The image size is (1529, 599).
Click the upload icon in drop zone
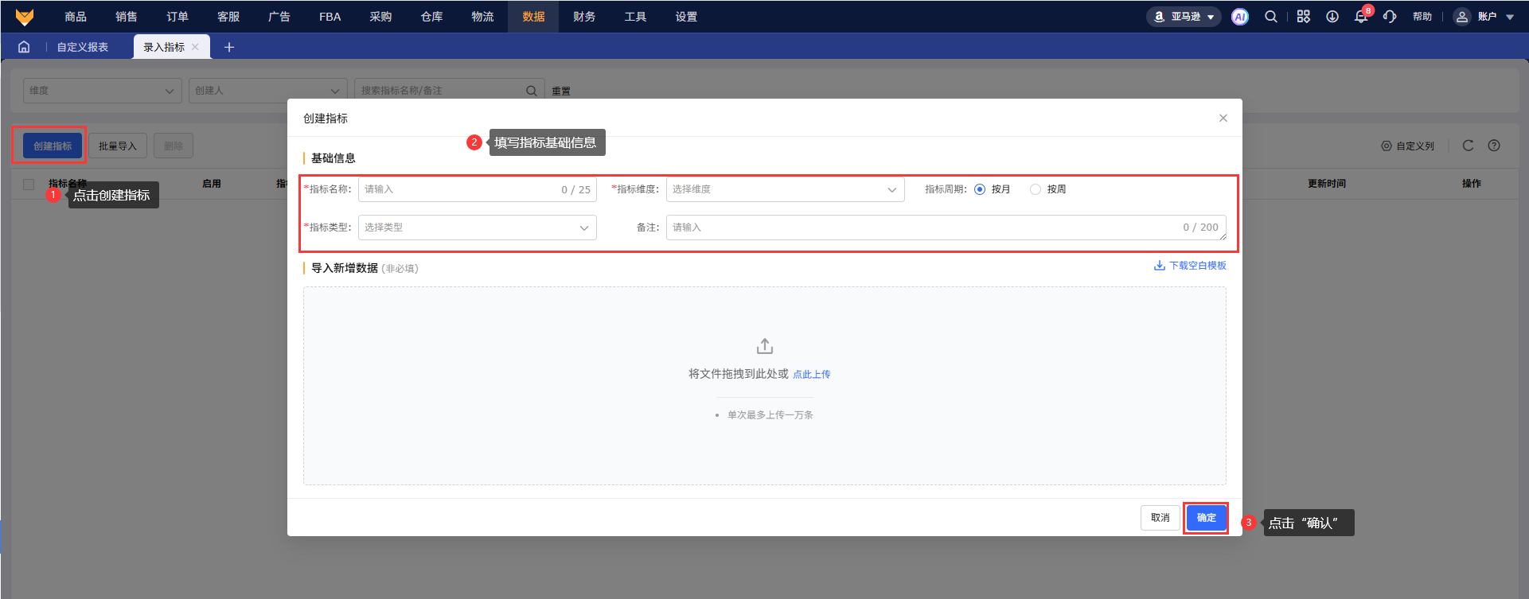tap(765, 346)
